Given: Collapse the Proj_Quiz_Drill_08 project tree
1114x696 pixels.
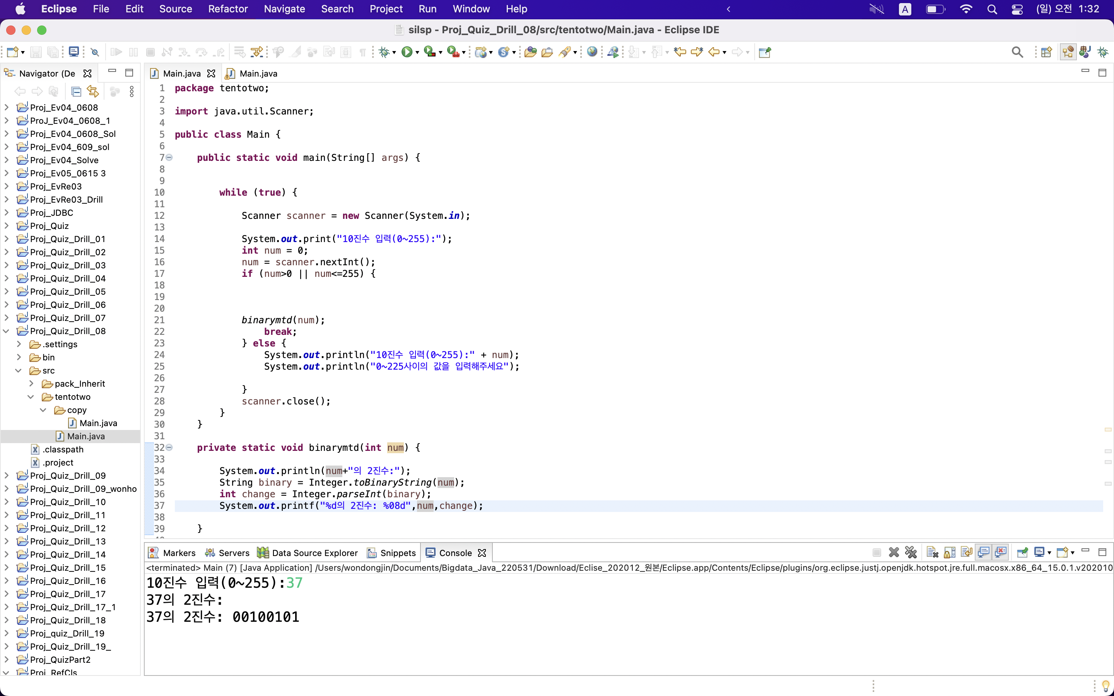Looking at the screenshot, I should tap(7, 331).
